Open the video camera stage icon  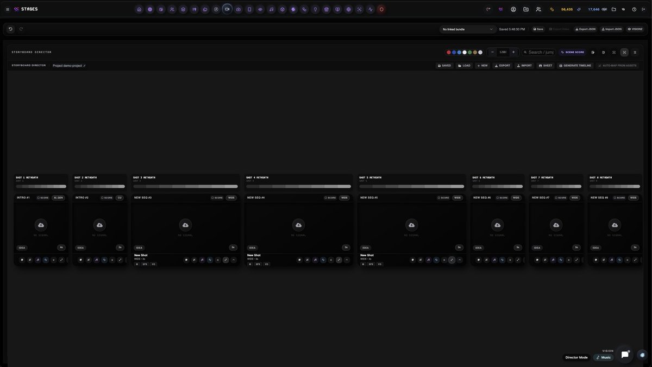(x=227, y=9)
